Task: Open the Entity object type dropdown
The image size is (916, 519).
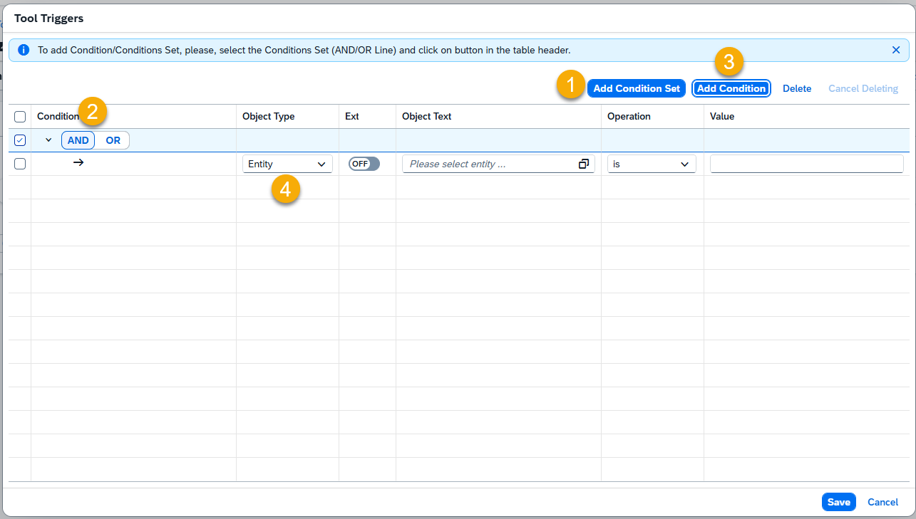Action: click(287, 164)
